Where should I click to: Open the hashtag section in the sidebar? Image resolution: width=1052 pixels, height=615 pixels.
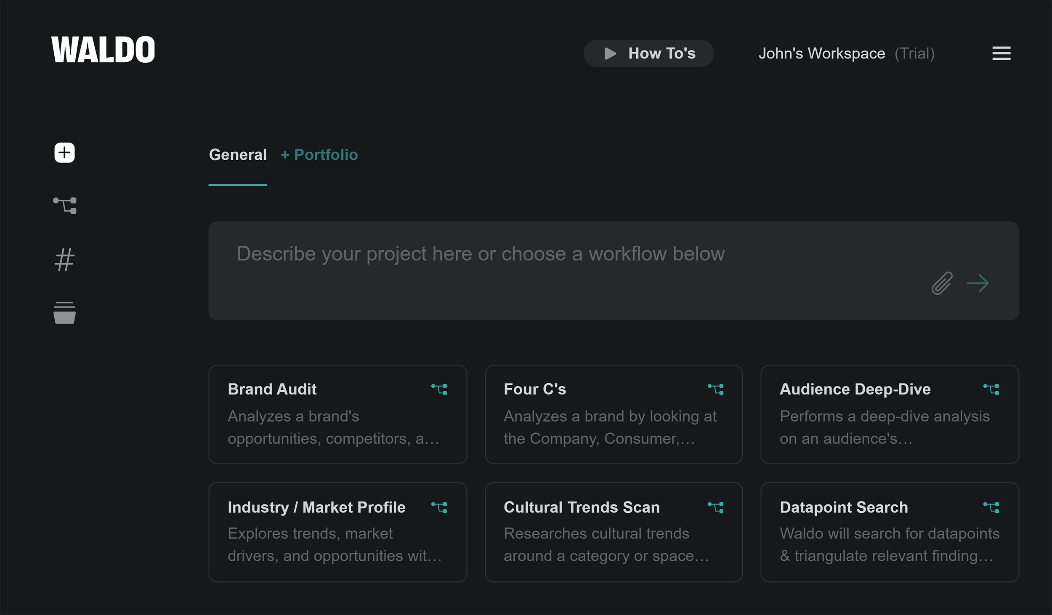click(64, 260)
